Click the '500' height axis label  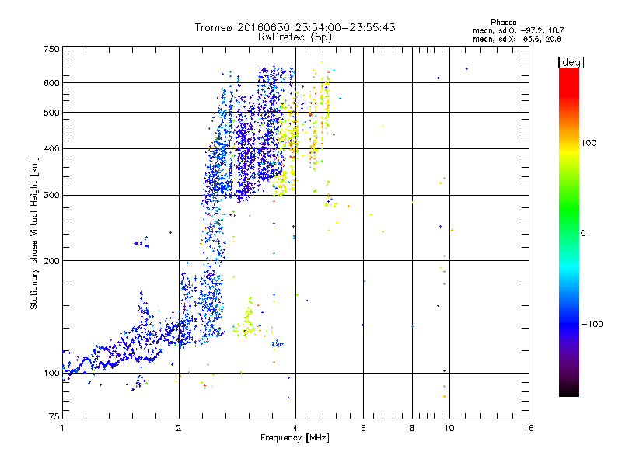pyautogui.click(x=51, y=113)
